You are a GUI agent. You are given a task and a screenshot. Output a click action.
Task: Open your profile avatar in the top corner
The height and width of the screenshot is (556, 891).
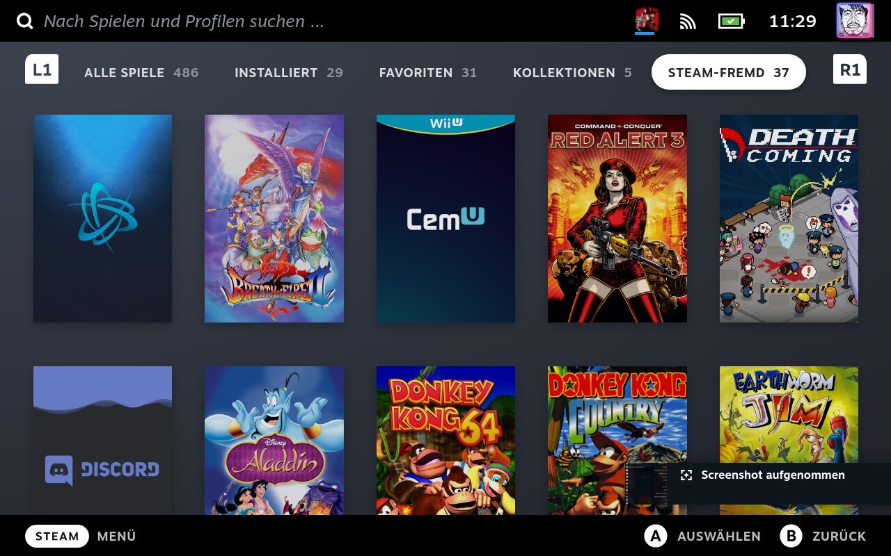854,21
